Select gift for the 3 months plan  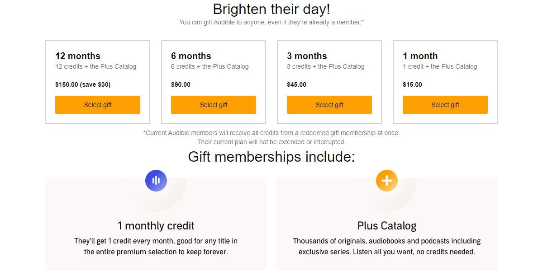[329, 105]
